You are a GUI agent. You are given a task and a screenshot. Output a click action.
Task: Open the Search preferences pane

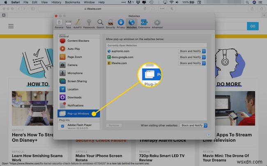click(x=100, y=24)
